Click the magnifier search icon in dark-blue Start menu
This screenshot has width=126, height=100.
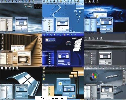tap(49, 62)
